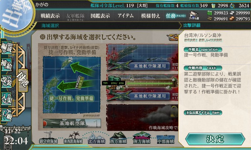Open 図鑑表示 encyclopedia menu
This screenshot has height=150, width=251.
tap(100, 16)
